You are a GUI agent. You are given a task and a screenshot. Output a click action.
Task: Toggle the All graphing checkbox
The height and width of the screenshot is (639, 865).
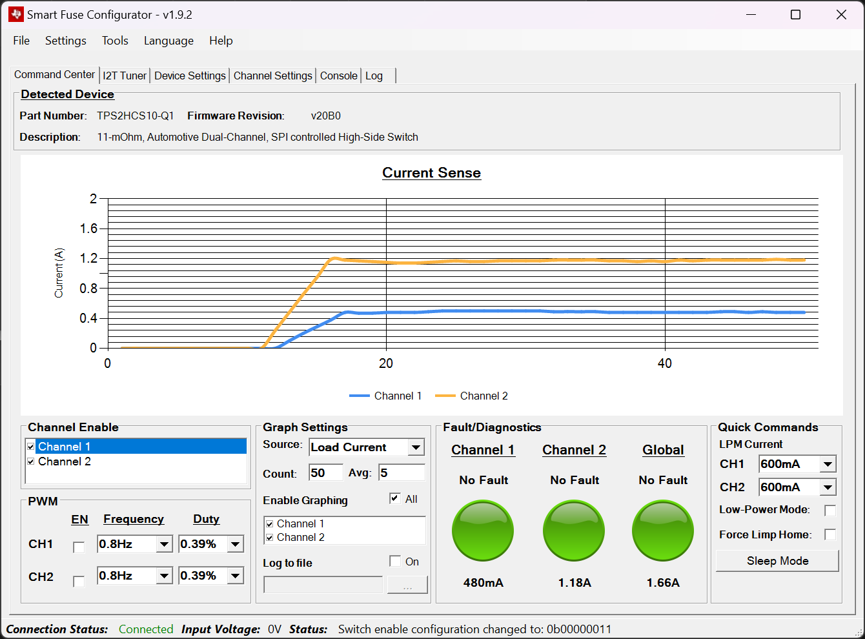click(395, 498)
